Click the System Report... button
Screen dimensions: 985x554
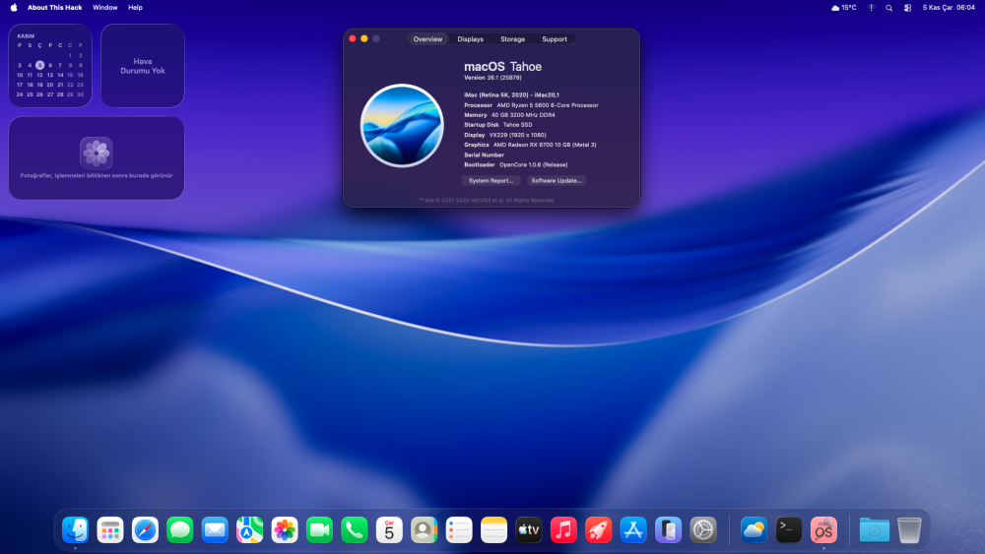[491, 181]
